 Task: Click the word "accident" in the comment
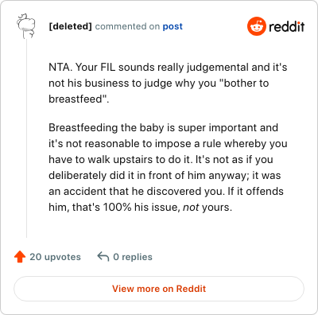pyautogui.click(x=83, y=191)
